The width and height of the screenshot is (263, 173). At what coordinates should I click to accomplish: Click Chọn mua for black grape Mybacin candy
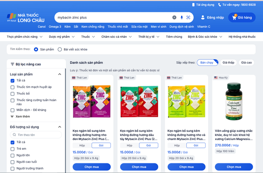pos(92,167)
